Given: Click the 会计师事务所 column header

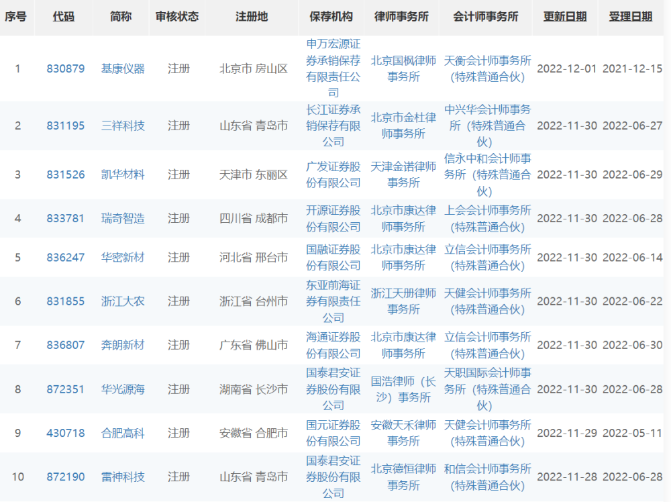Looking at the screenshot, I should (x=486, y=17).
